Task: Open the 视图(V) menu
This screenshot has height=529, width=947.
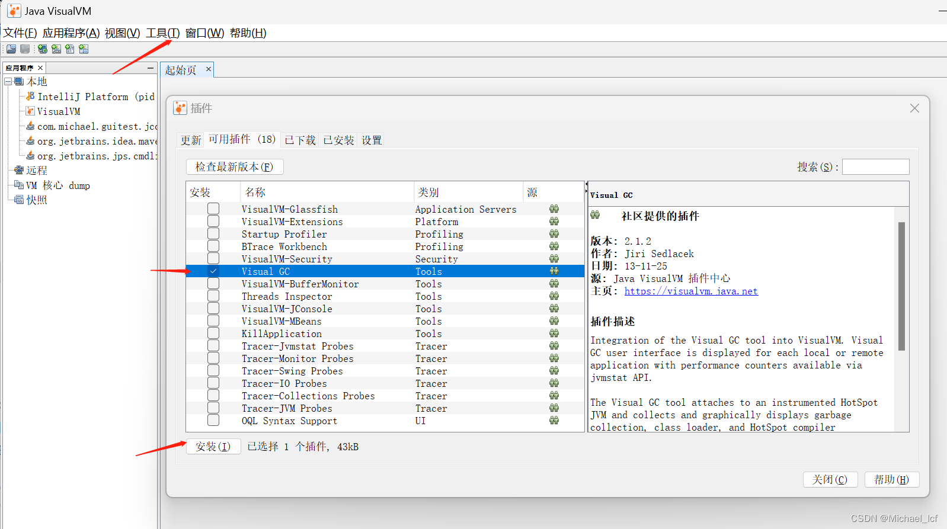Action: [123, 33]
